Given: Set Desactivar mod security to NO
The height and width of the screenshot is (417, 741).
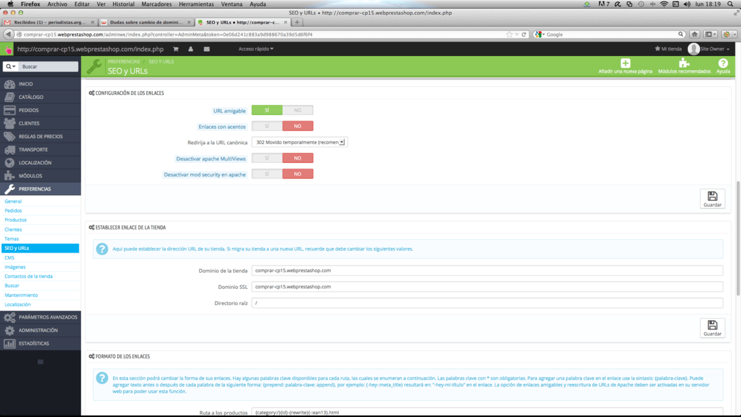Looking at the screenshot, I should pos(298,174).
